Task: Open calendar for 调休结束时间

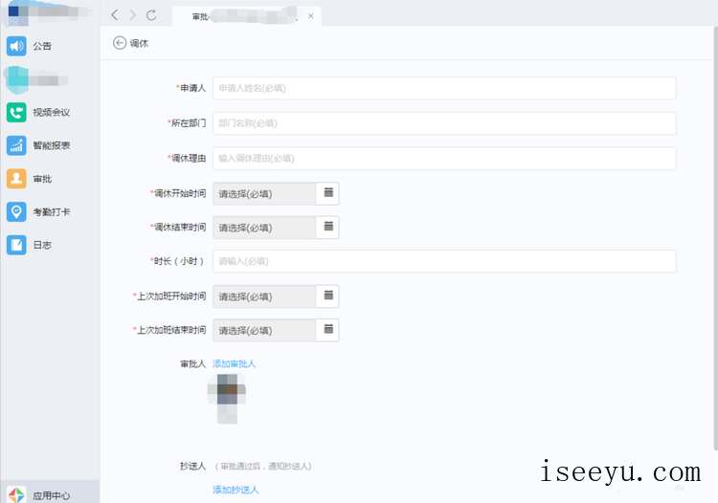Action: [328, 227]
